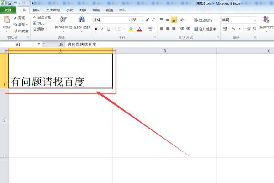Click the Increase Font Size icon
Viewport: 274px width, 183px height.
tap(148, 20)
